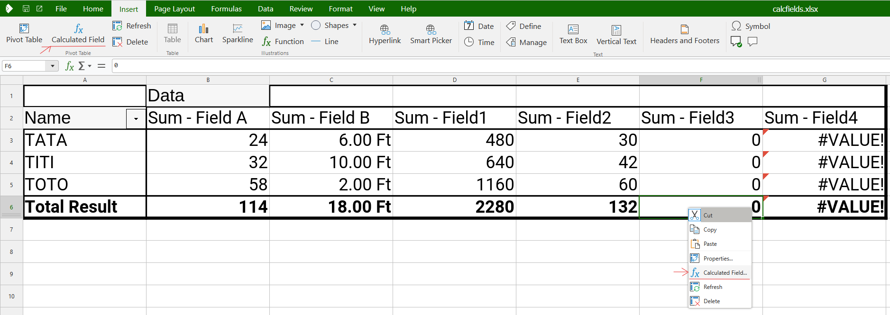Screen dimensions: 890x315
Task: Open the cell name box dropdown
Action: [52, 66]
